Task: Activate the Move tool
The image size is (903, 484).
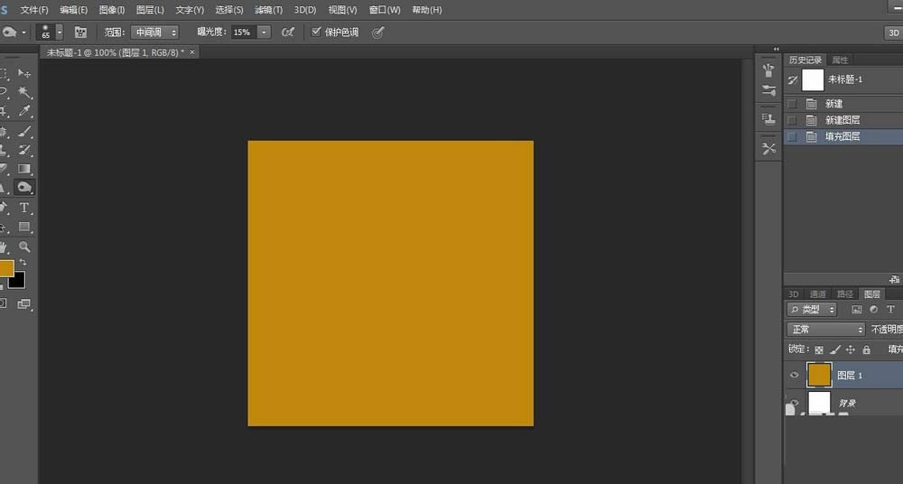Action: tap(24, 73)
